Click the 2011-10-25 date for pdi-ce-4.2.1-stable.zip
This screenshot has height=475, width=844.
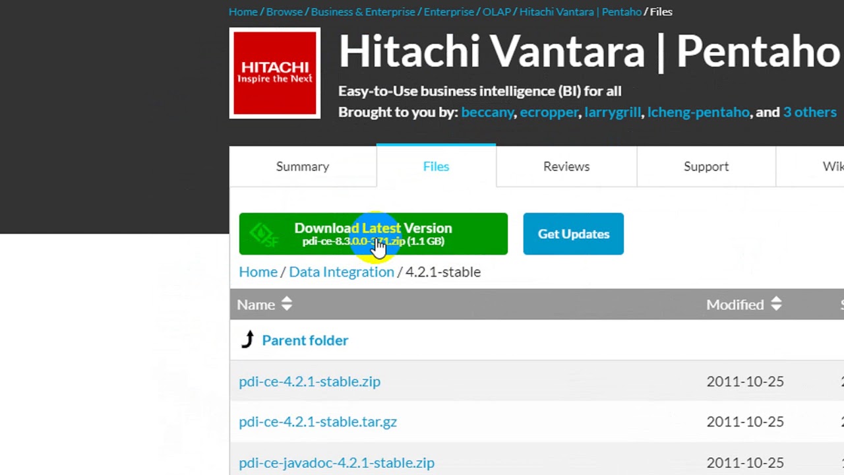(x=745, y=381)
